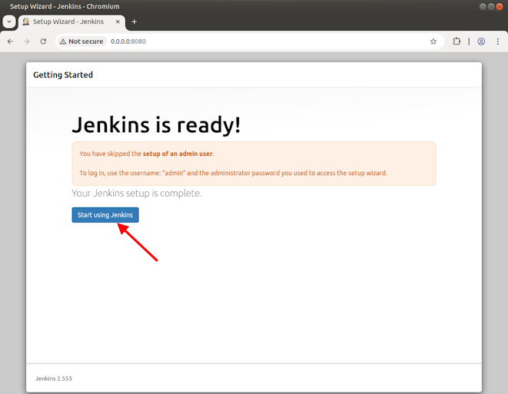Open the tab search dropdown
The image size is (508, 394).
[x=9, y=22]
